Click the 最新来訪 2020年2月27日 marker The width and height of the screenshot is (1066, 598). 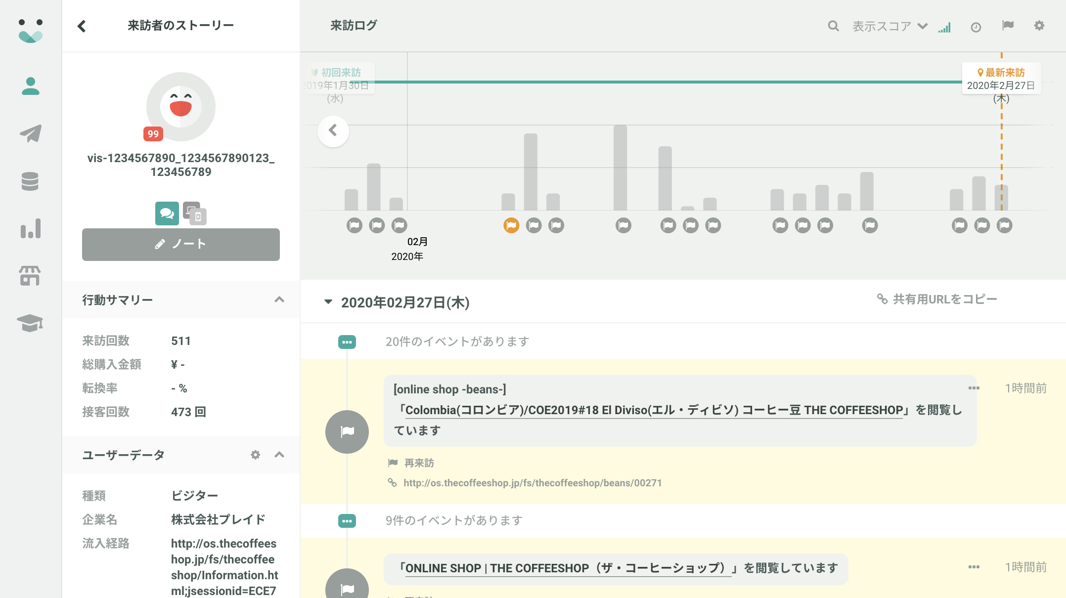coord(1001,79)
